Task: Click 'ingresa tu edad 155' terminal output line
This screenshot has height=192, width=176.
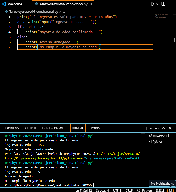Action: pyautogui.click(x=24, y=145)
